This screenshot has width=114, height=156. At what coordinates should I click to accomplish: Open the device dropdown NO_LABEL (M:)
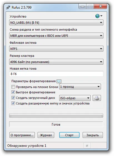(x=56, y=23)
